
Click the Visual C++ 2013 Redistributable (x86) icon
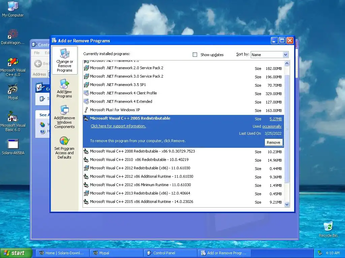click(86, 193)
